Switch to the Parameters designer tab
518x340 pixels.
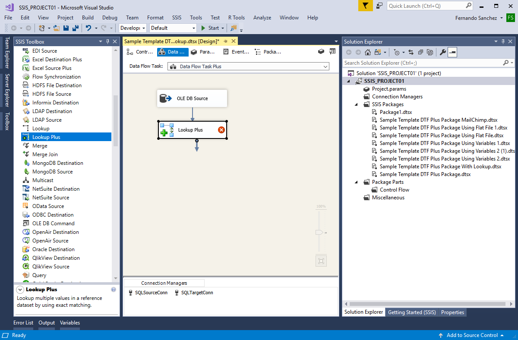tap(203, 52)
